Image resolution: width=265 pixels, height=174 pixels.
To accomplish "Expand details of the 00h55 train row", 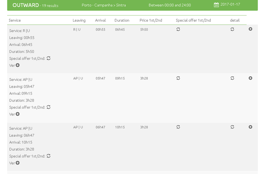I will click(x=250, y=29).
